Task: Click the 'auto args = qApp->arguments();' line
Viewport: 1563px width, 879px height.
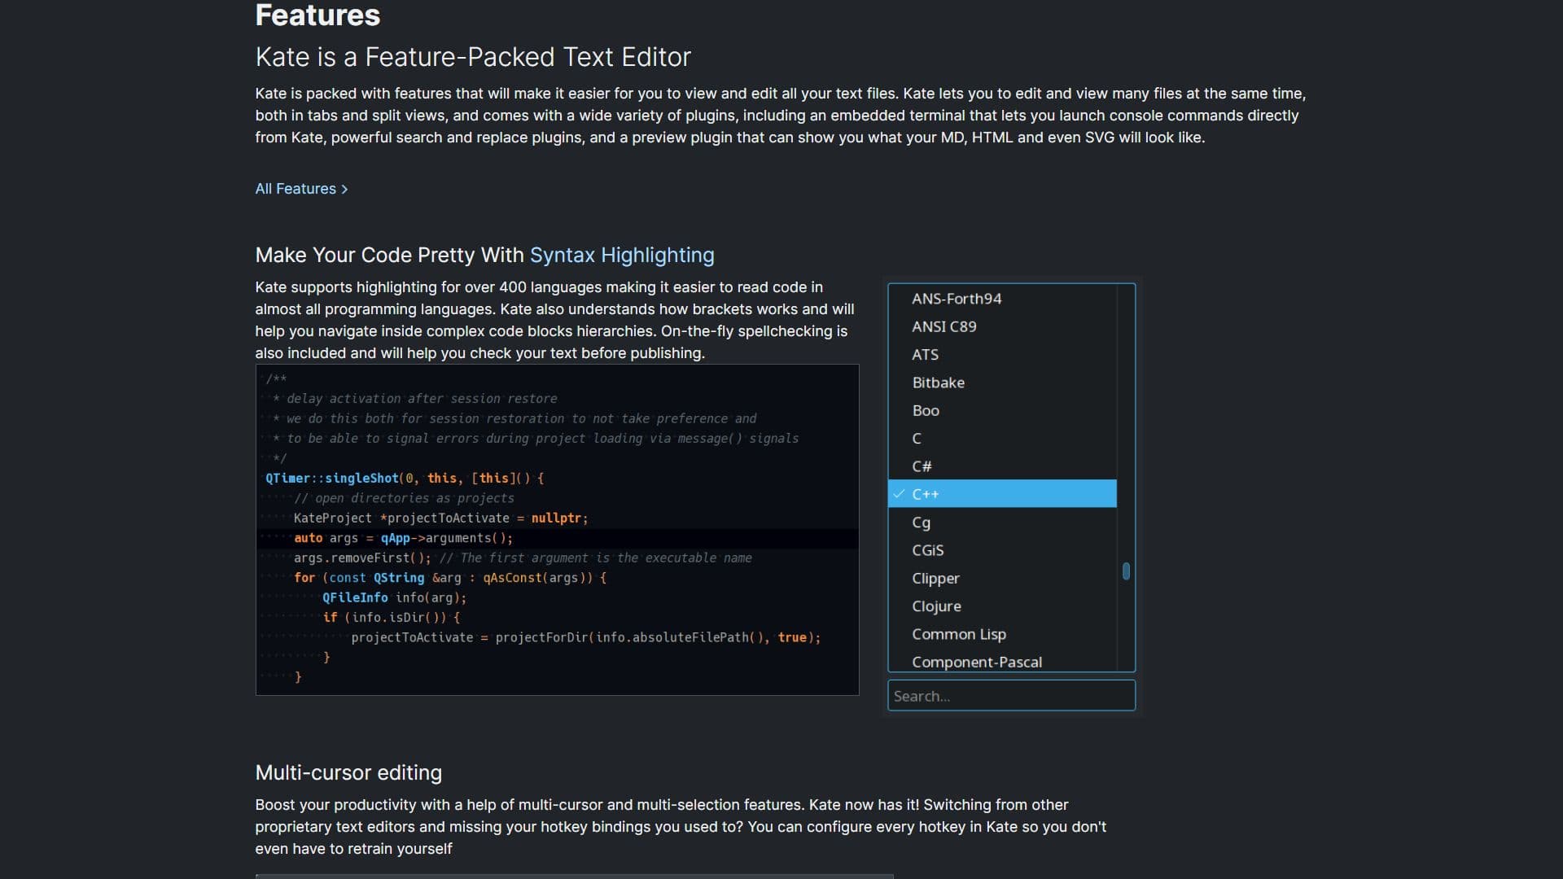Action: point(403,538)
